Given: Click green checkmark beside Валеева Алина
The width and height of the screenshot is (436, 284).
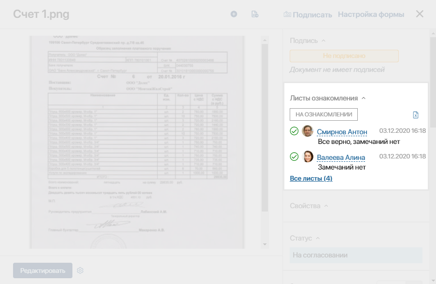Looking at the screenshot, I should click(x=294, y=156).
